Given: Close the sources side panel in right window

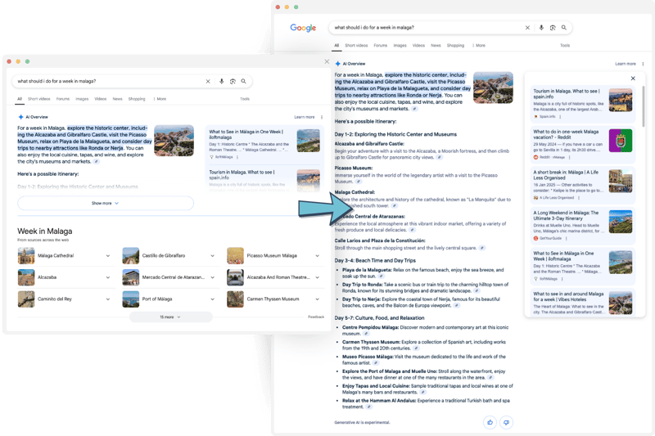Looking at the screenshot, I should [x=633, y=79].
